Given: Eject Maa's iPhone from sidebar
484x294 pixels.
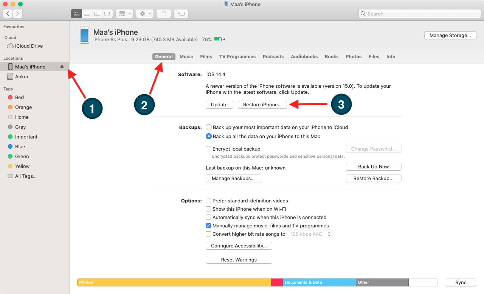Looking at the screenshot, I should [62, 67].
